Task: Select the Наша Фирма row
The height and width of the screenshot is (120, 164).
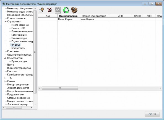Action: click(x=100, y=19)
